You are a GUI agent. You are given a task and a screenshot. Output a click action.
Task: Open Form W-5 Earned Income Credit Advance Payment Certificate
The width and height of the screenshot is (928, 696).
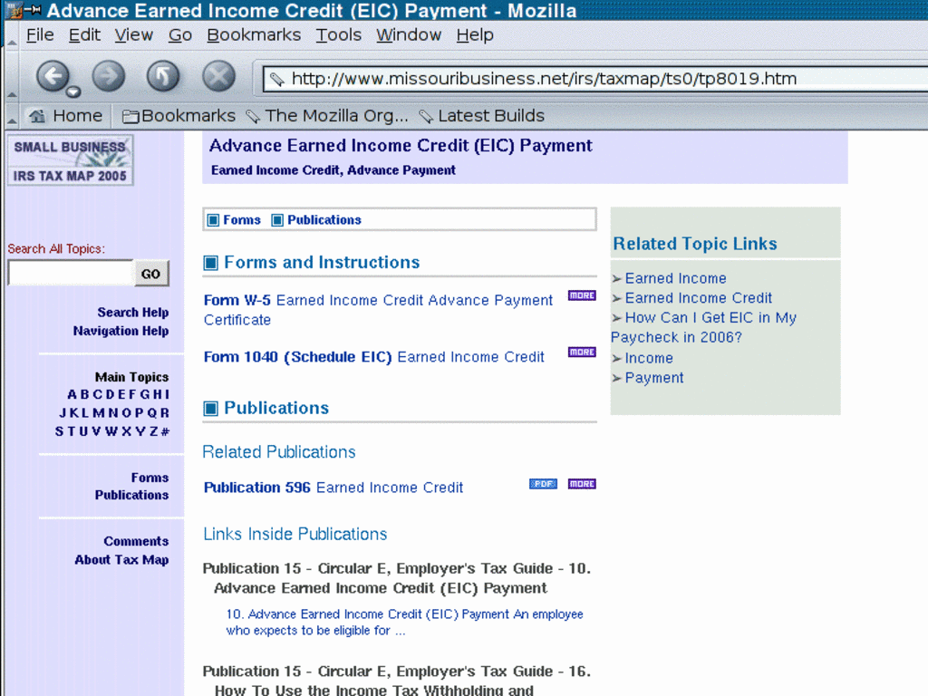378,310
